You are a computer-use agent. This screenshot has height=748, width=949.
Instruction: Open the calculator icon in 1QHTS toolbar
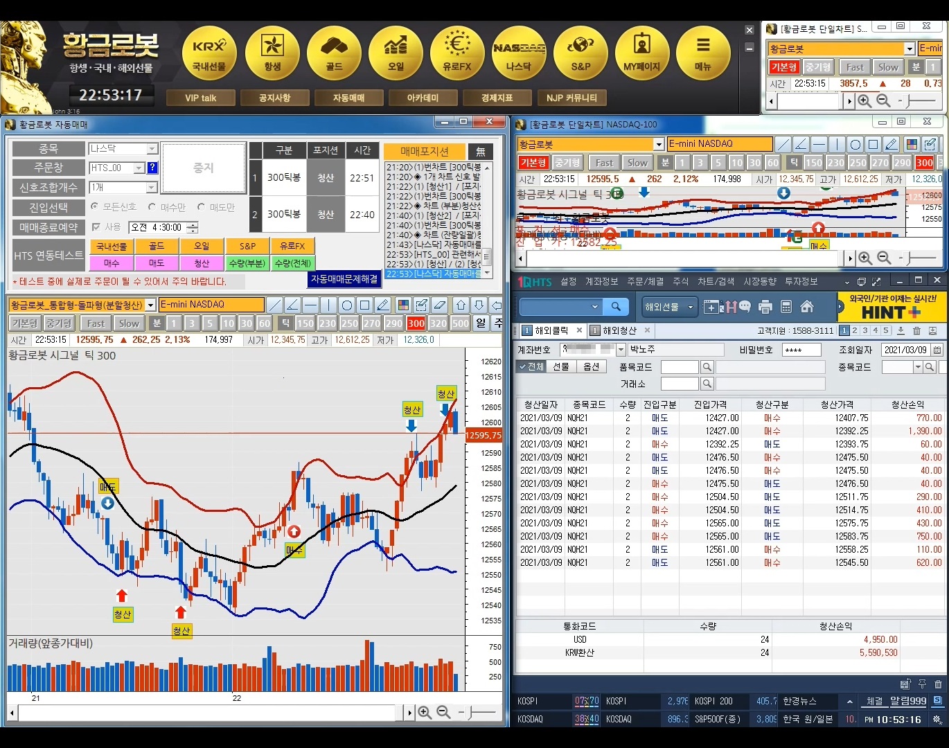click(x=786, y=307)
